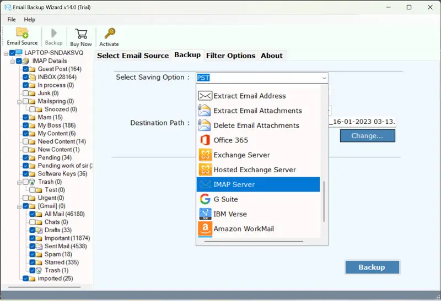
Task: Uncheck the INBOX (28164) folder checkbox
Action: (x=25, y=77)
